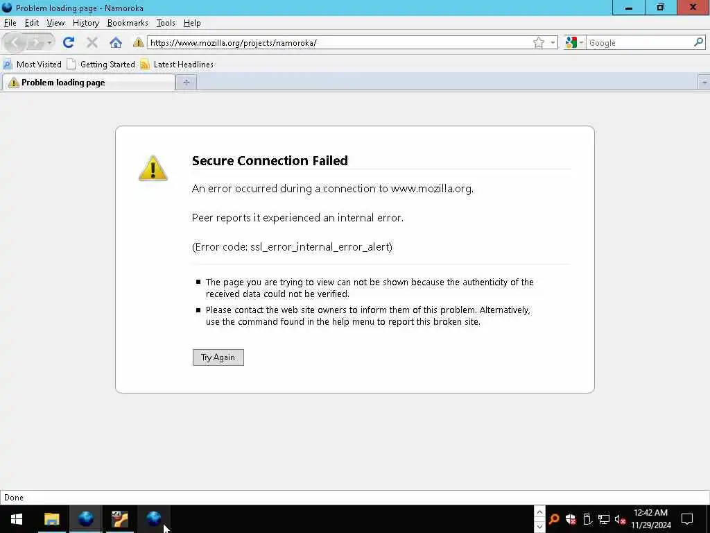Switch to second globe browser taskbar icon
The height and width of the screenshot is (533, 710).
point(153,519)
